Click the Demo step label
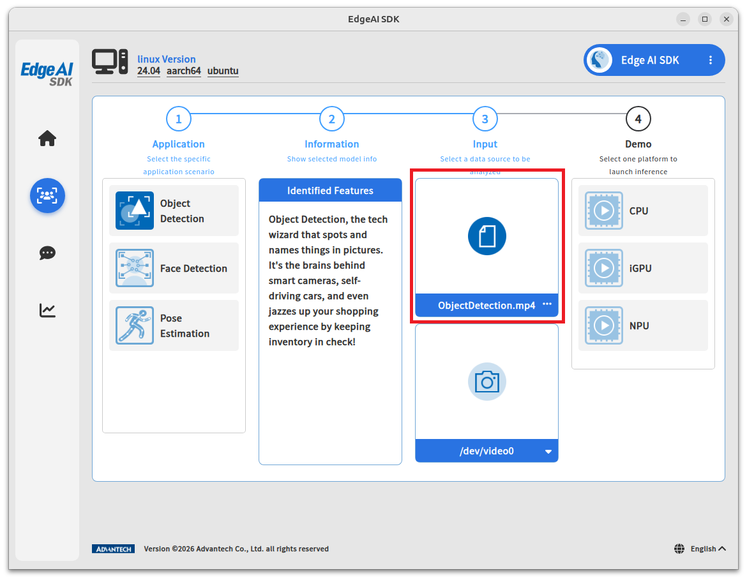This screenshot has height=580, width=747. [638, 144]
